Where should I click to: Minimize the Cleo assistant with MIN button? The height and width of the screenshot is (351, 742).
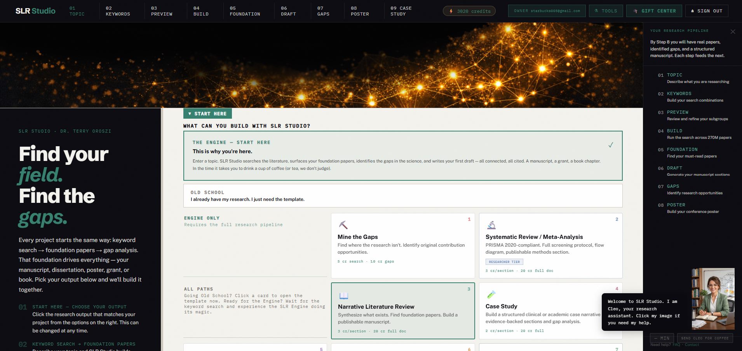pyautogui.click(x=662, y=338)
